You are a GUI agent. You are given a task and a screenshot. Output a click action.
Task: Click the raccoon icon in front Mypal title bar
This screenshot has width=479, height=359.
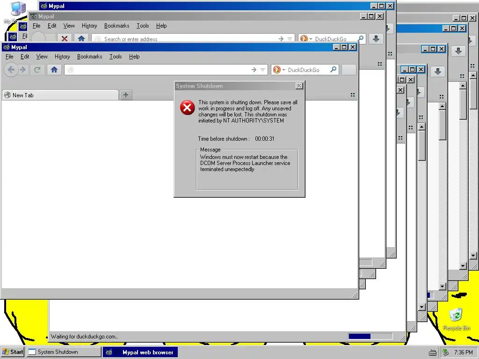pyautogui.click(x=6, y=47)
